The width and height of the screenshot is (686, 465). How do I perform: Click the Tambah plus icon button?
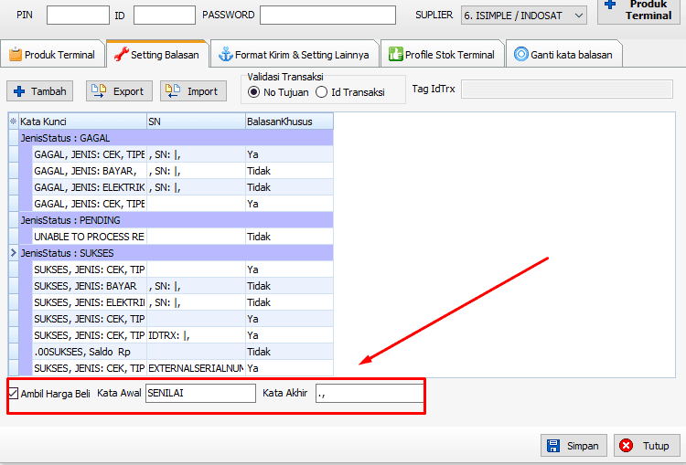point(19,91)
